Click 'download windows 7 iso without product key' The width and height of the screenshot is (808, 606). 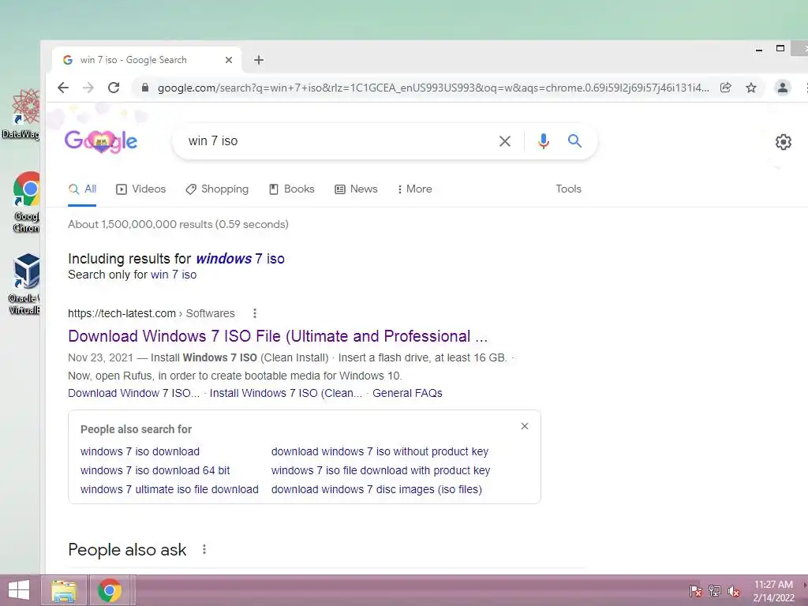click(x=380, y=451)
